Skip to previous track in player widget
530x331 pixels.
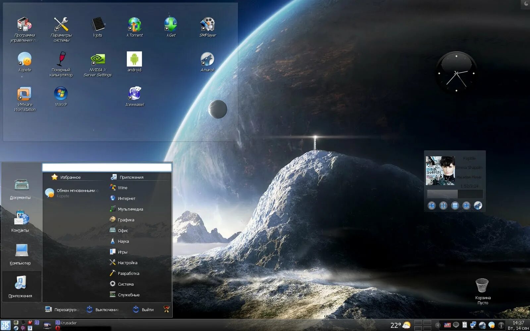pos(431,206)
